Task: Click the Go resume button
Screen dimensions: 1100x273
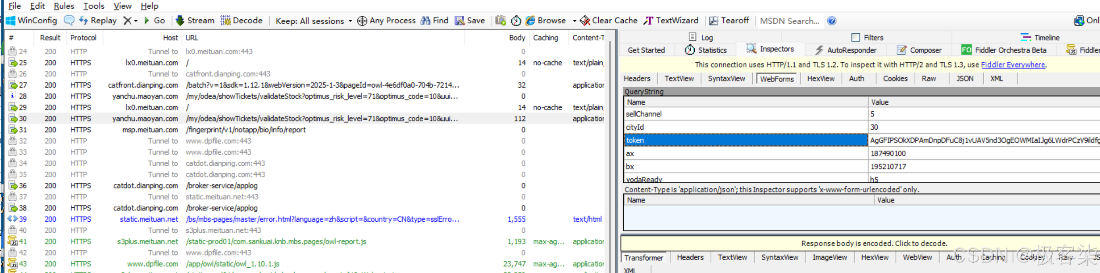Action: 154,21
